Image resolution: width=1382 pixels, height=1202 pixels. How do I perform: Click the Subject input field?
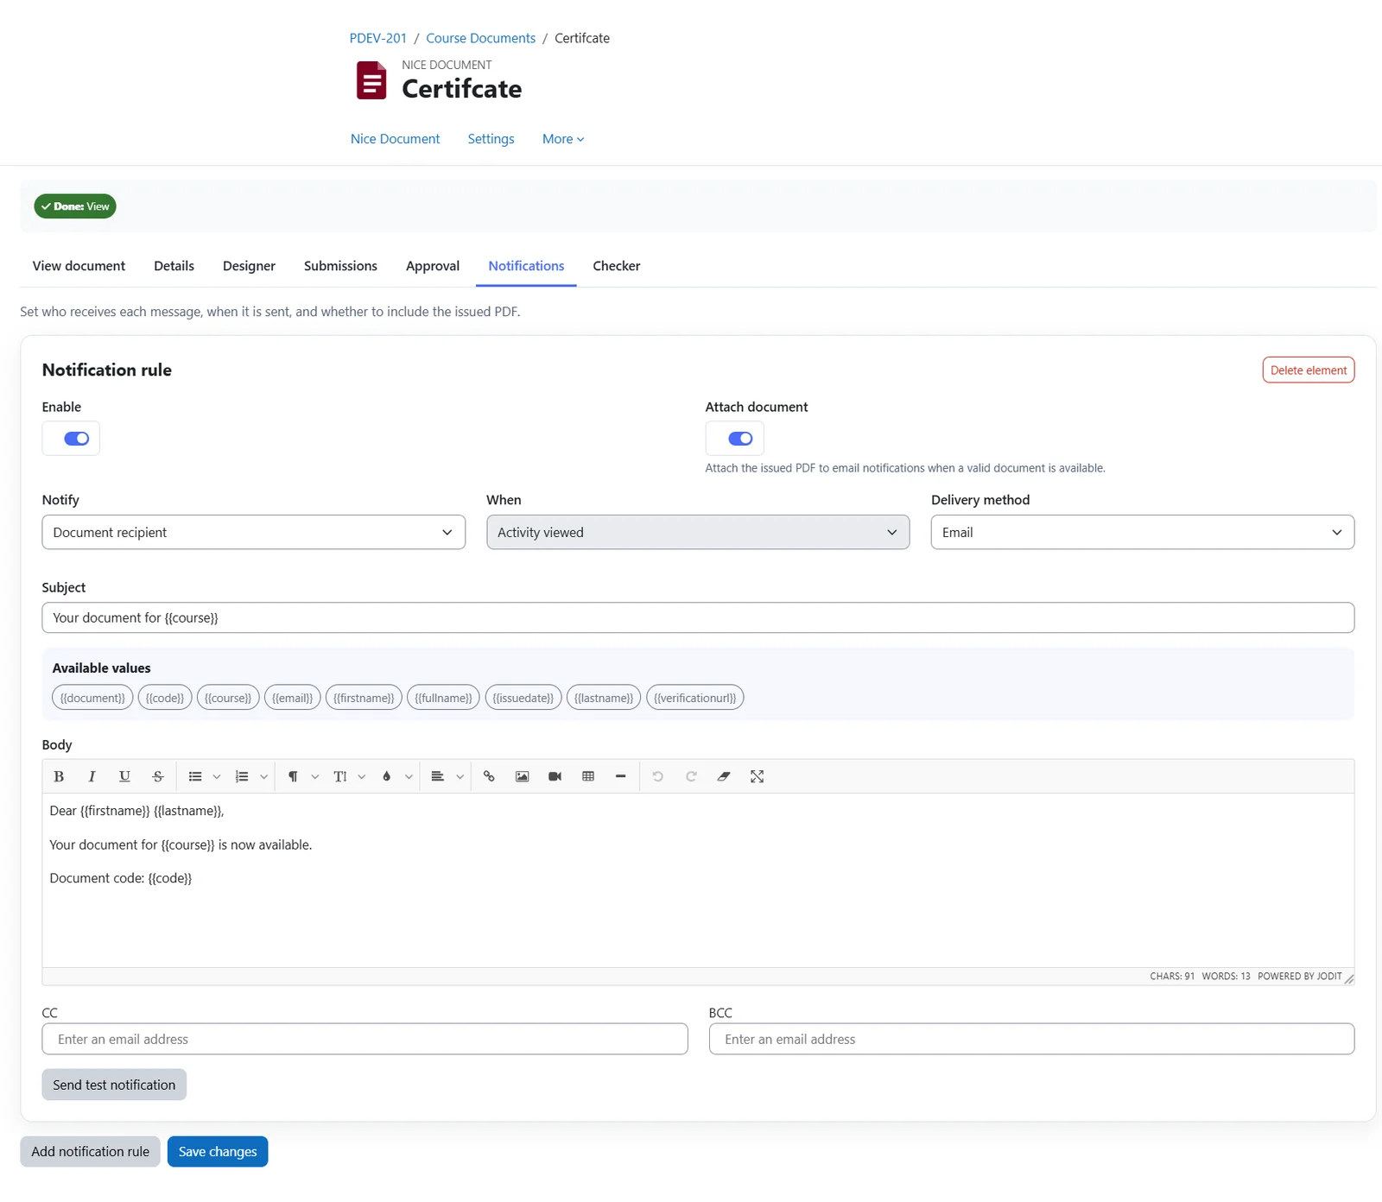point(698,617)
